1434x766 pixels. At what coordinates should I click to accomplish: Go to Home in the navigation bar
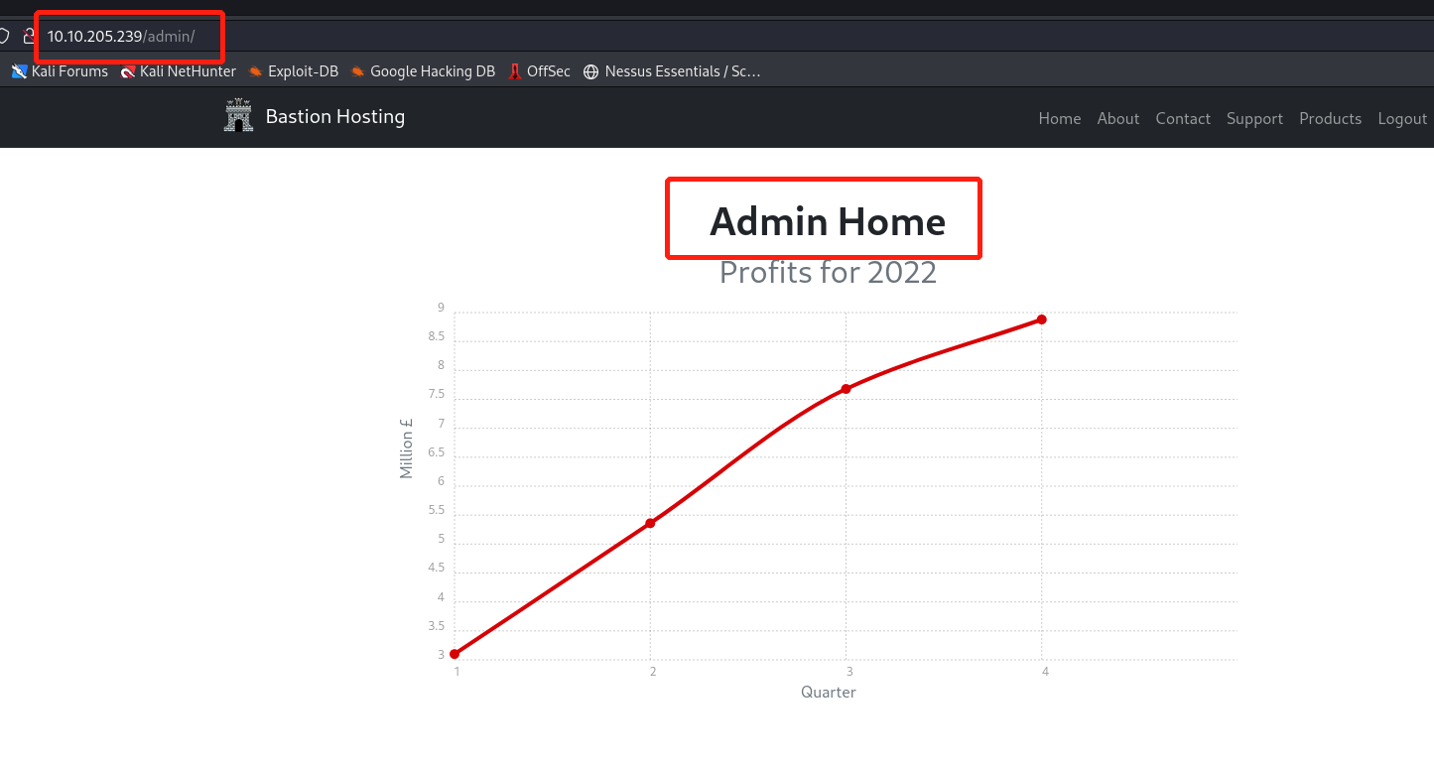point(1059,119)
